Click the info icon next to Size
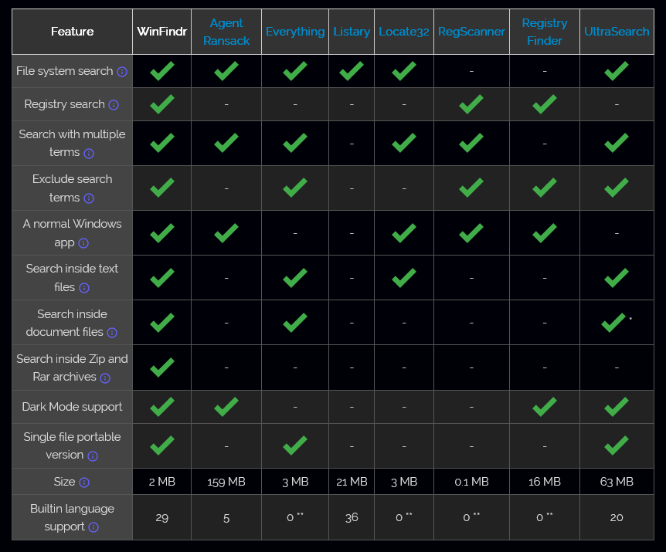The width and height of the screenshot is (666, 552). tap(84, 483)
